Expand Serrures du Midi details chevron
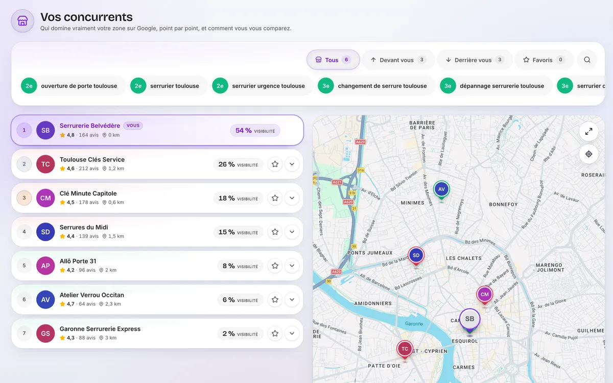This screenshot has width=613, height=383. click(x=292, y=232)
